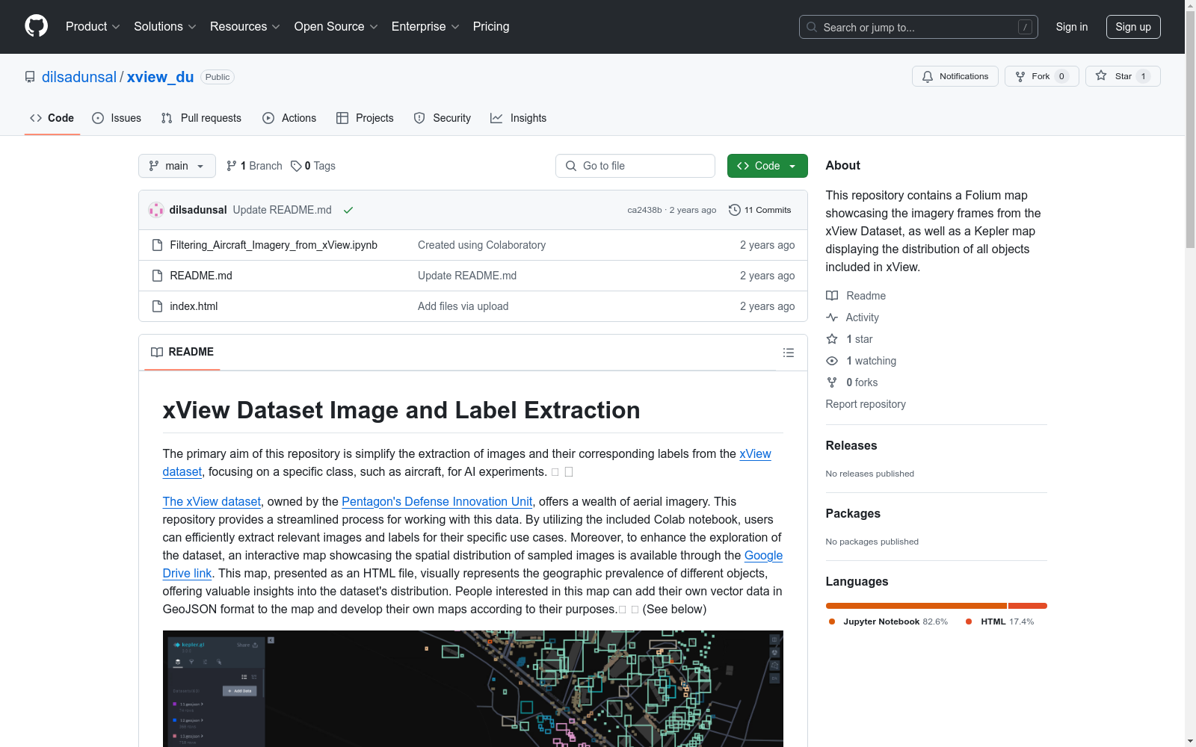The height and width of the screenshot is (747, 1196).
Task: Open the 11 Commits history
Action: tap(759, 210)
